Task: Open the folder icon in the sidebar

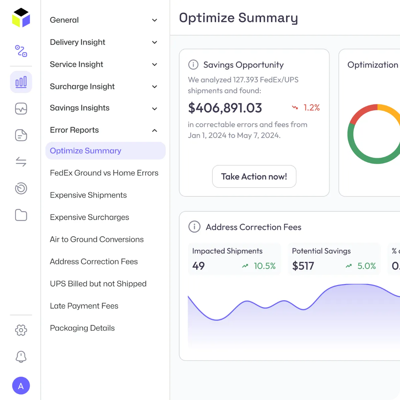Action: pyautogui.click(x=21, y=215)
